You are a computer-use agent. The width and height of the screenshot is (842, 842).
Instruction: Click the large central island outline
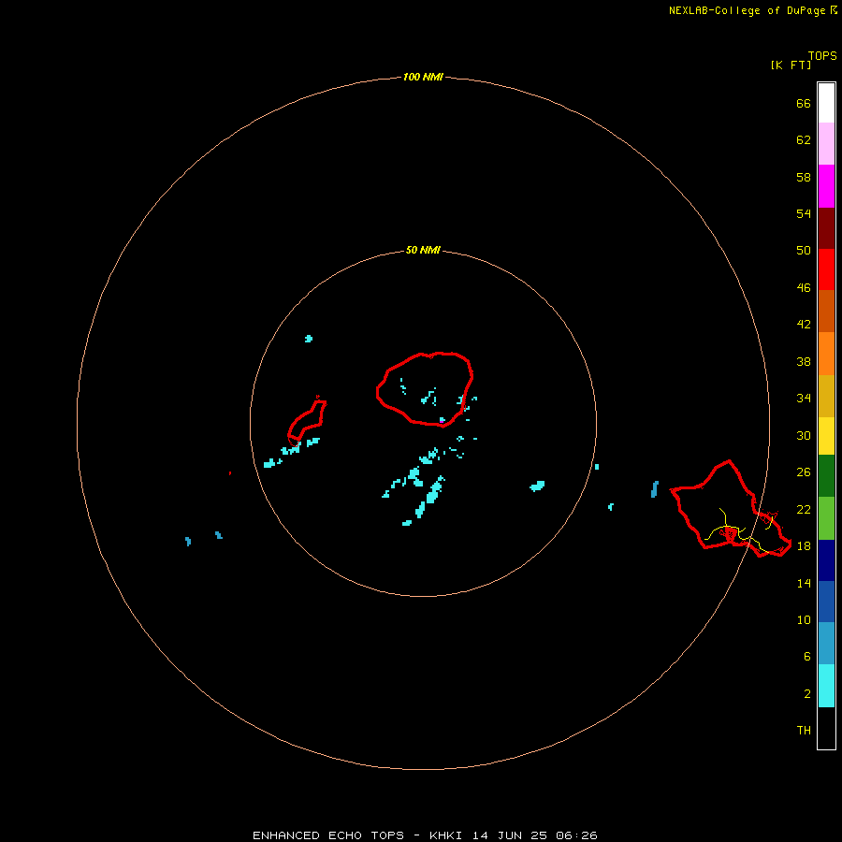pyautogui.click(x=425, y=389)
